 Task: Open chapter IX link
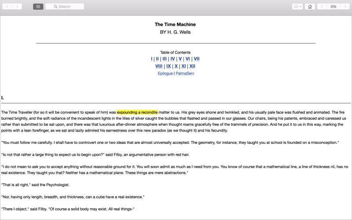pos(169,66)
